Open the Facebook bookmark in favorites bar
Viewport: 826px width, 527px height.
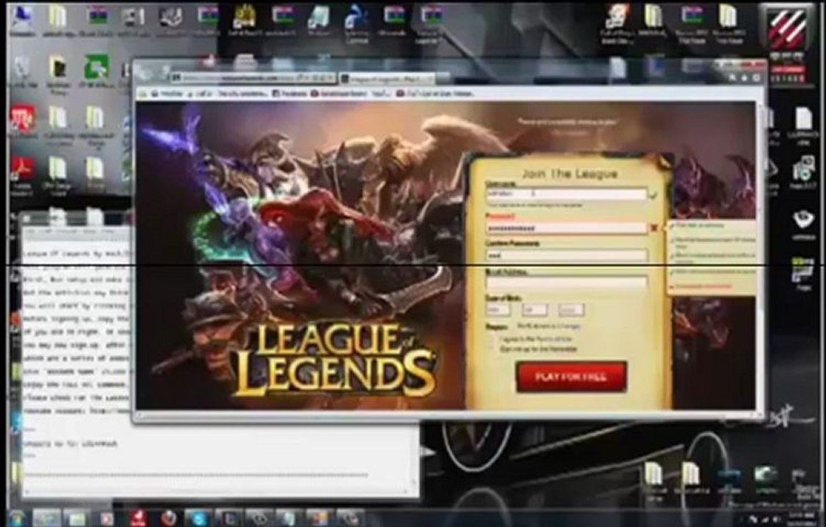289,94
